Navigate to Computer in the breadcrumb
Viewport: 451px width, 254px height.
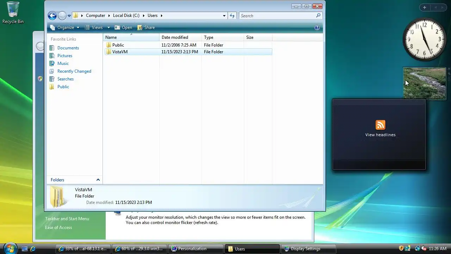coord(95,16)
